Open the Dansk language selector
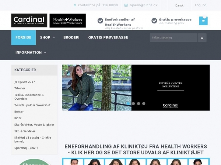221x165 pixels. click(x=179, y=5)
